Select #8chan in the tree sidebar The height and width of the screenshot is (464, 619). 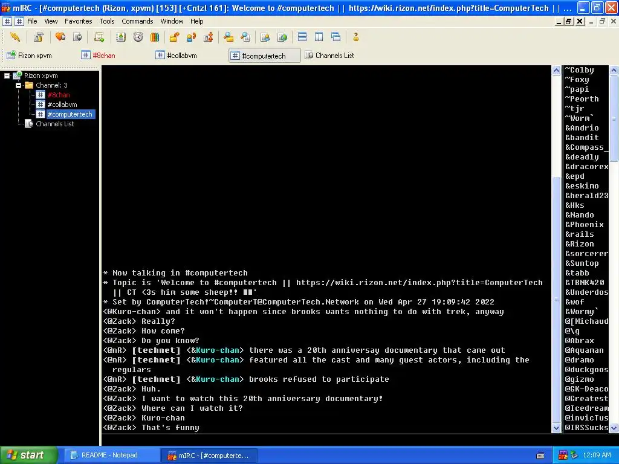point(59,95)
